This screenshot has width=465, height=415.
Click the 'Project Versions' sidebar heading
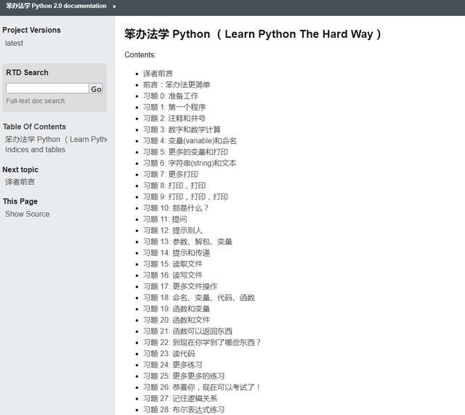click(x=31, y=30)
